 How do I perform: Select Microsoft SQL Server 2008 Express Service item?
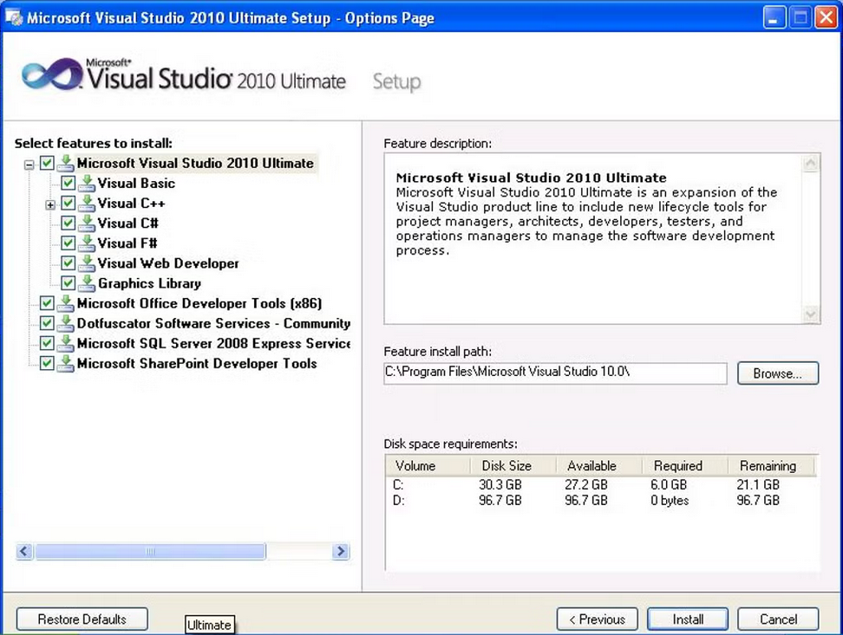tap(213, 343)
